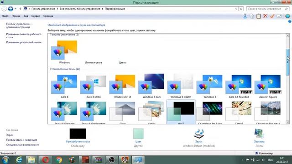Select the Windows 8 dark theme

click(x=151, y=86)
